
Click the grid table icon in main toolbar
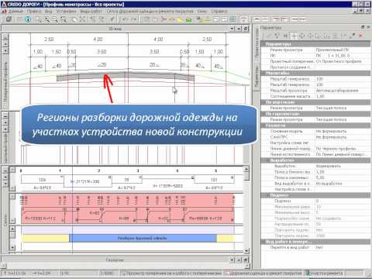coord(233,19)
